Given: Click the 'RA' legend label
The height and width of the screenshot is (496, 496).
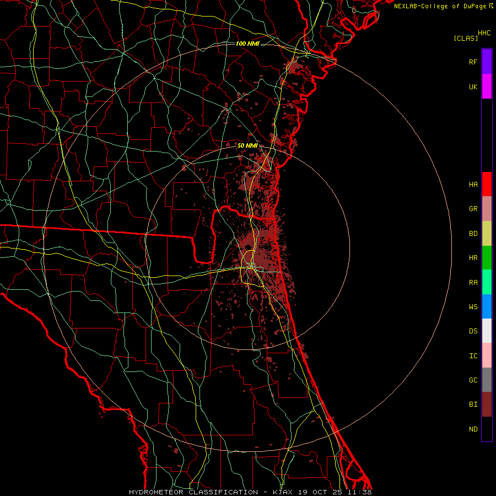Looking at the screenshot, I should 473,283.
